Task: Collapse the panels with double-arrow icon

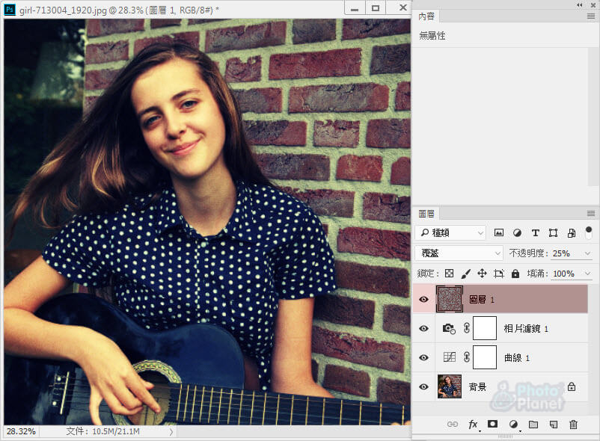Action: (580, 5)
